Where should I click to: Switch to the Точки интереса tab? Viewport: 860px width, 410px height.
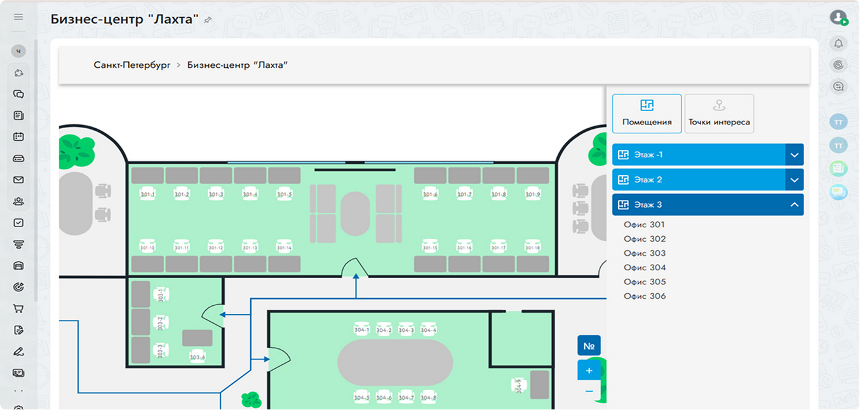pyautogui.click(x=719, y=114)
